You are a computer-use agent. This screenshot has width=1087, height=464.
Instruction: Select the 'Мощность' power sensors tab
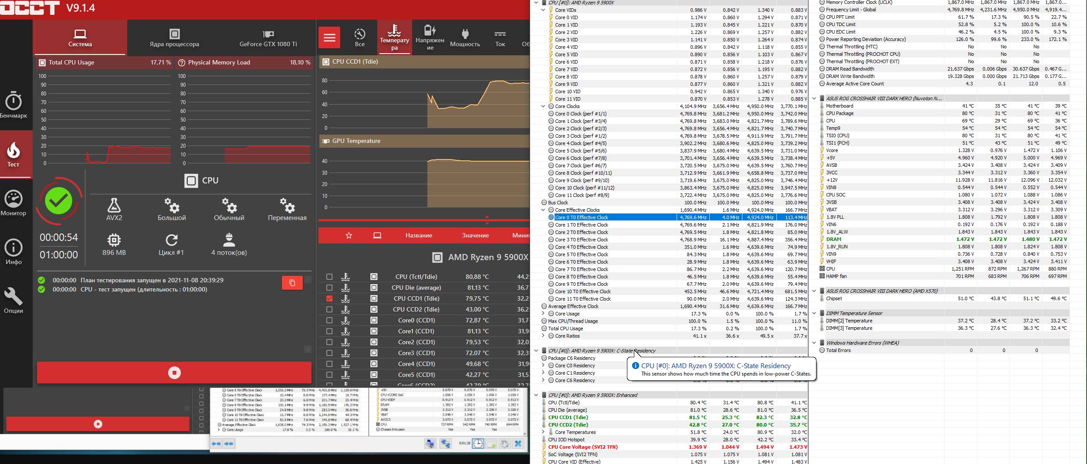pos(465,38)
